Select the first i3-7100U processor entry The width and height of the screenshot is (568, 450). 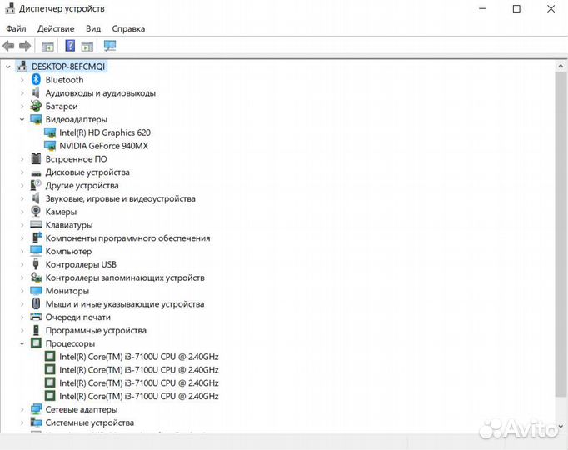click(x=139, y=357)
